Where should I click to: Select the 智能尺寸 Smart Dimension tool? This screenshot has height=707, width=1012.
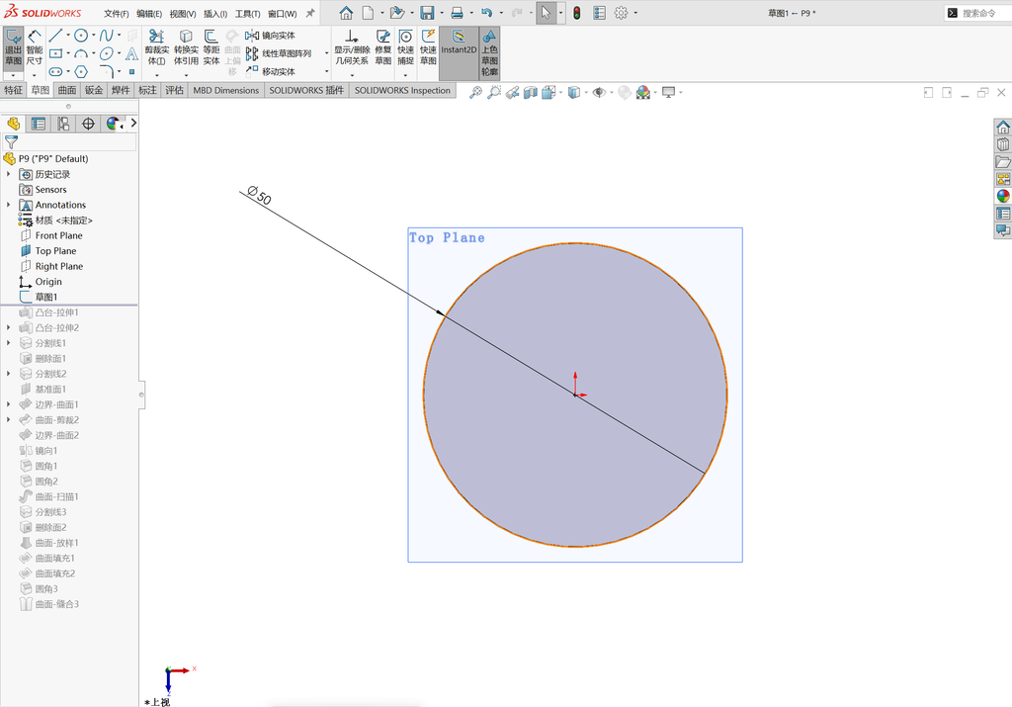pyautogui.click(x=35, y=47)
